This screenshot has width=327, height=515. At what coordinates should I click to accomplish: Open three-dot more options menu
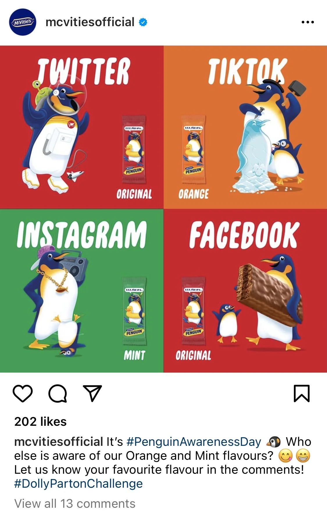308,22
